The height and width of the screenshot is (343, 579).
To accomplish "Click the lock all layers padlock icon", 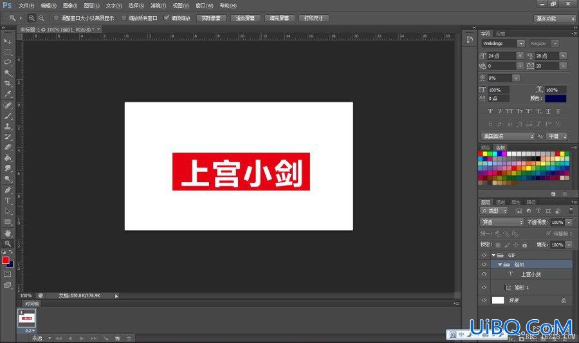I will (525, 245).
